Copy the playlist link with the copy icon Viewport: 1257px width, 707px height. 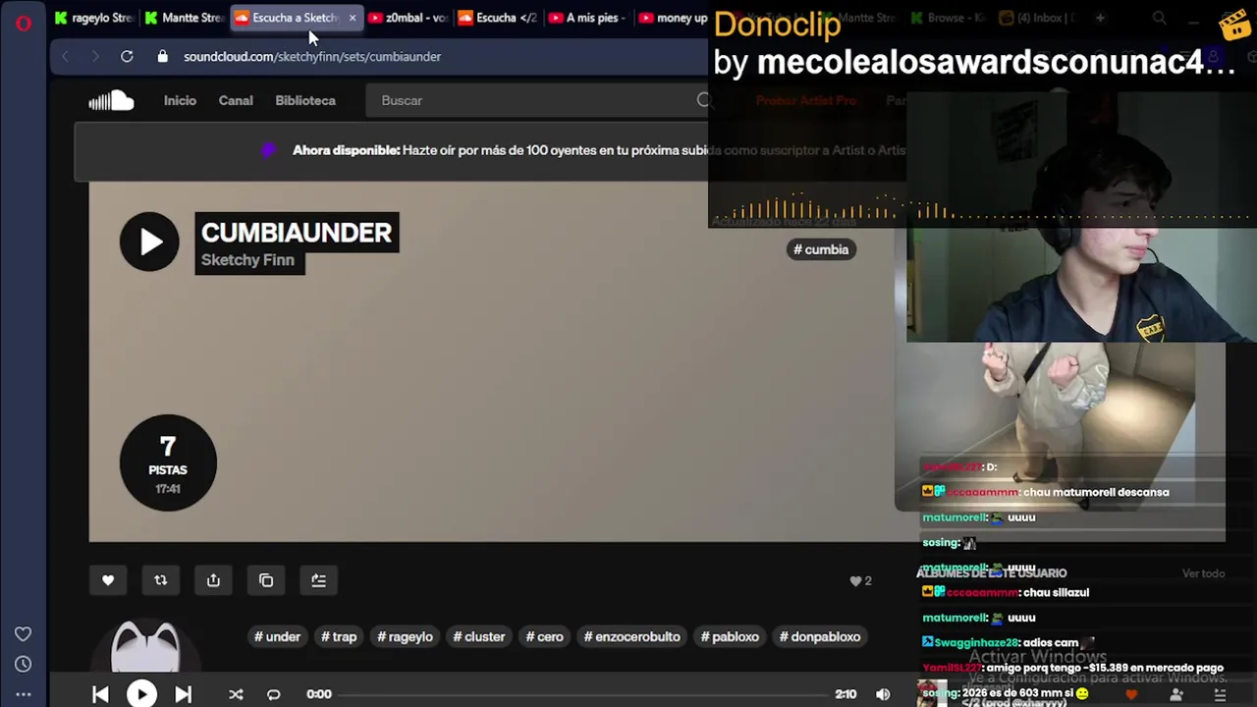(x=266, y=580)
